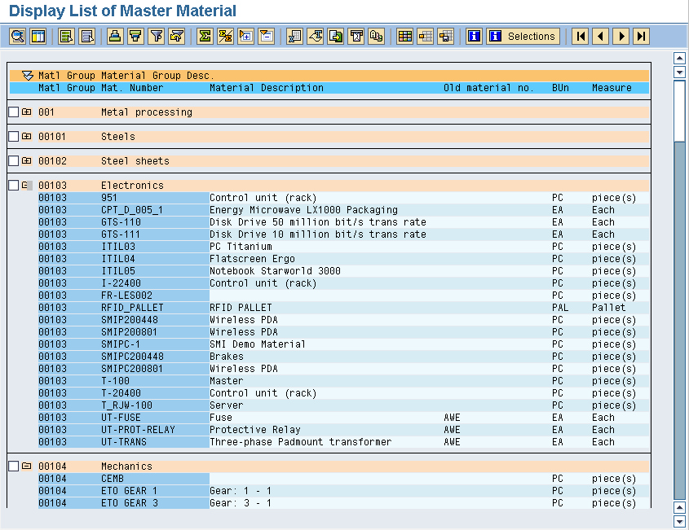Image resolution: width=689 pixels, height=530 pixels.
Task: Open the ABC analysis icon
Action: 377,36
